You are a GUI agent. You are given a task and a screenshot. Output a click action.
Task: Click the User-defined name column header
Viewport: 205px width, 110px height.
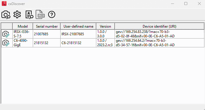click(78, 26)
